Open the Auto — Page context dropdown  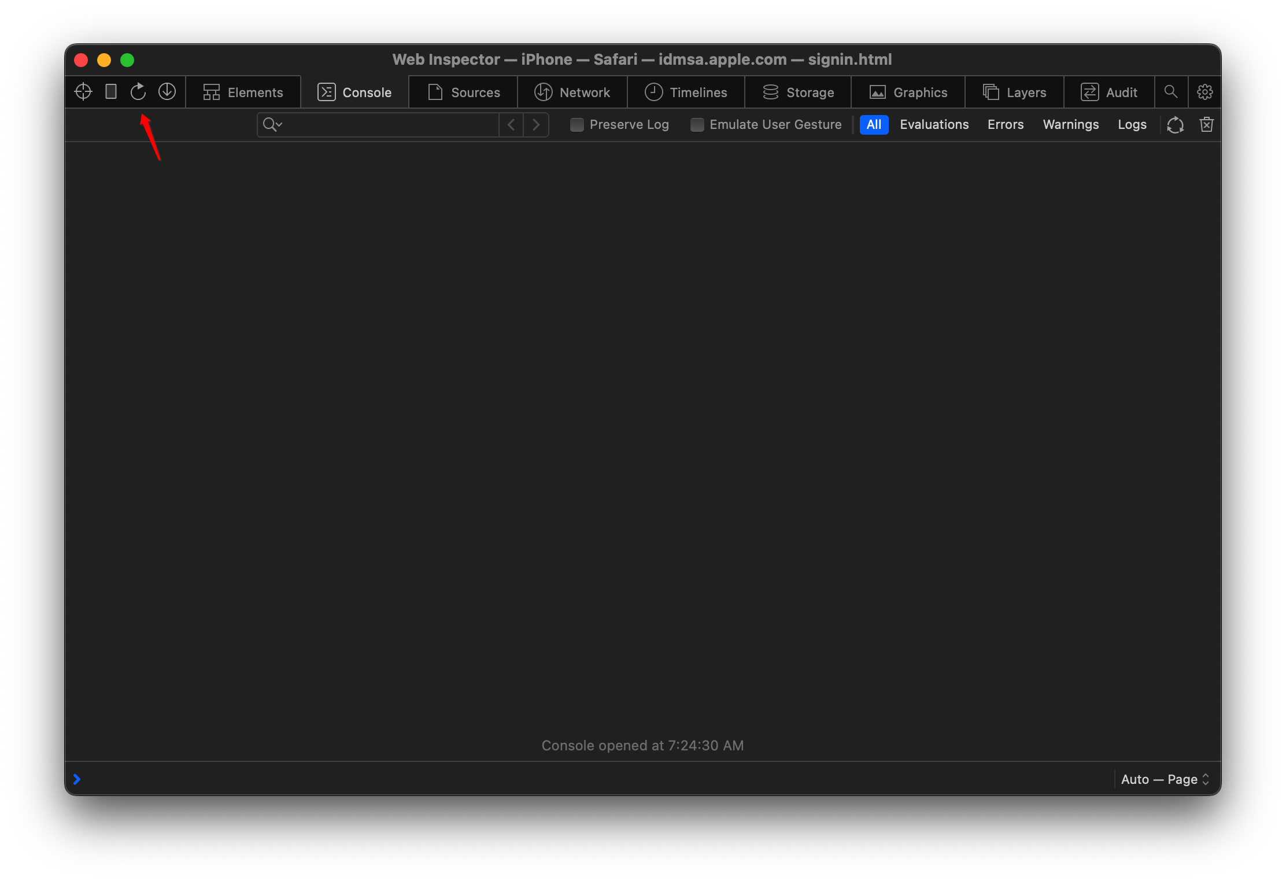tap(1165, 779)
